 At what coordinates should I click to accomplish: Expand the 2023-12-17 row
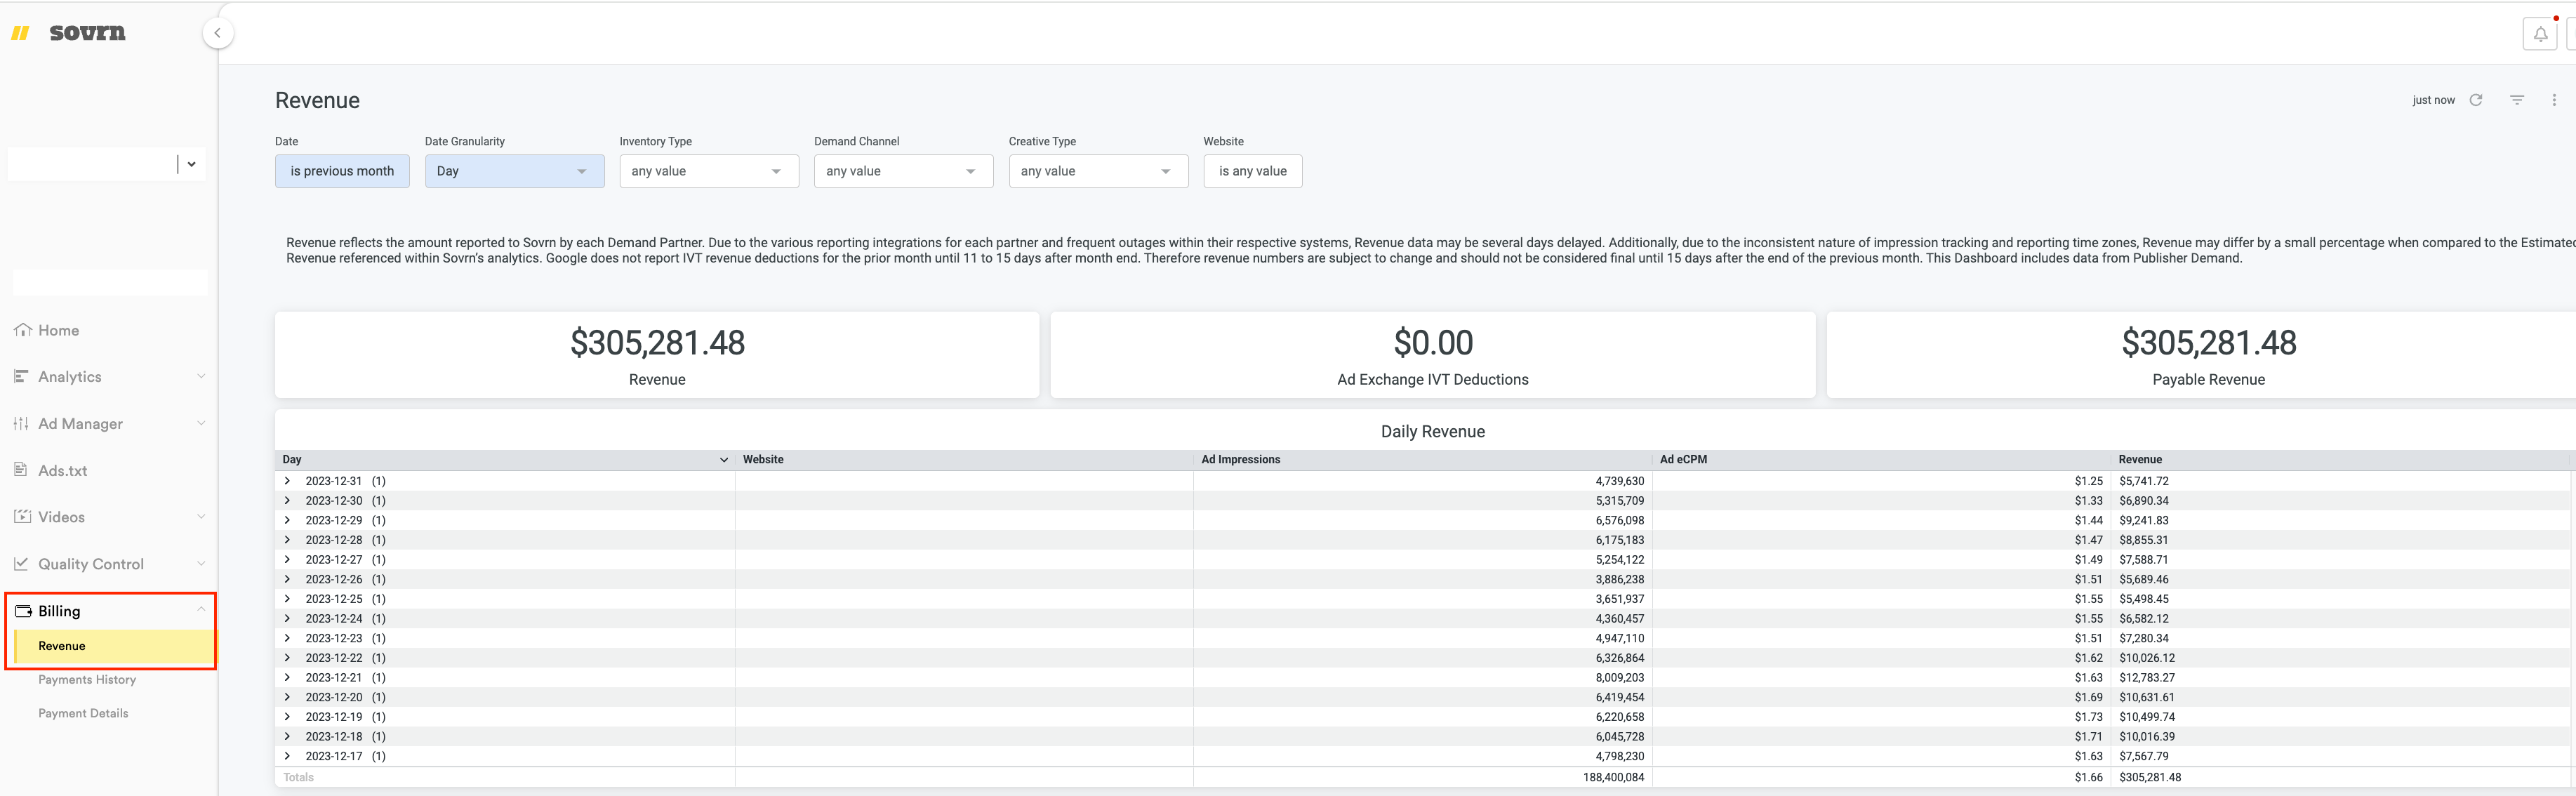click(288, 756)
